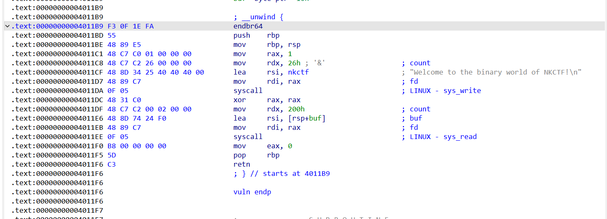The image size is (607, 219).
Task: Click the xor rax, rax instruction
Action: click(x=267, y=100)
